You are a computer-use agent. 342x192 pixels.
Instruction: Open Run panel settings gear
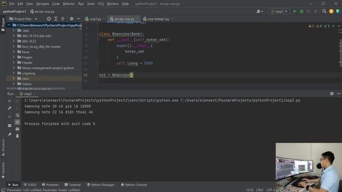332,94
